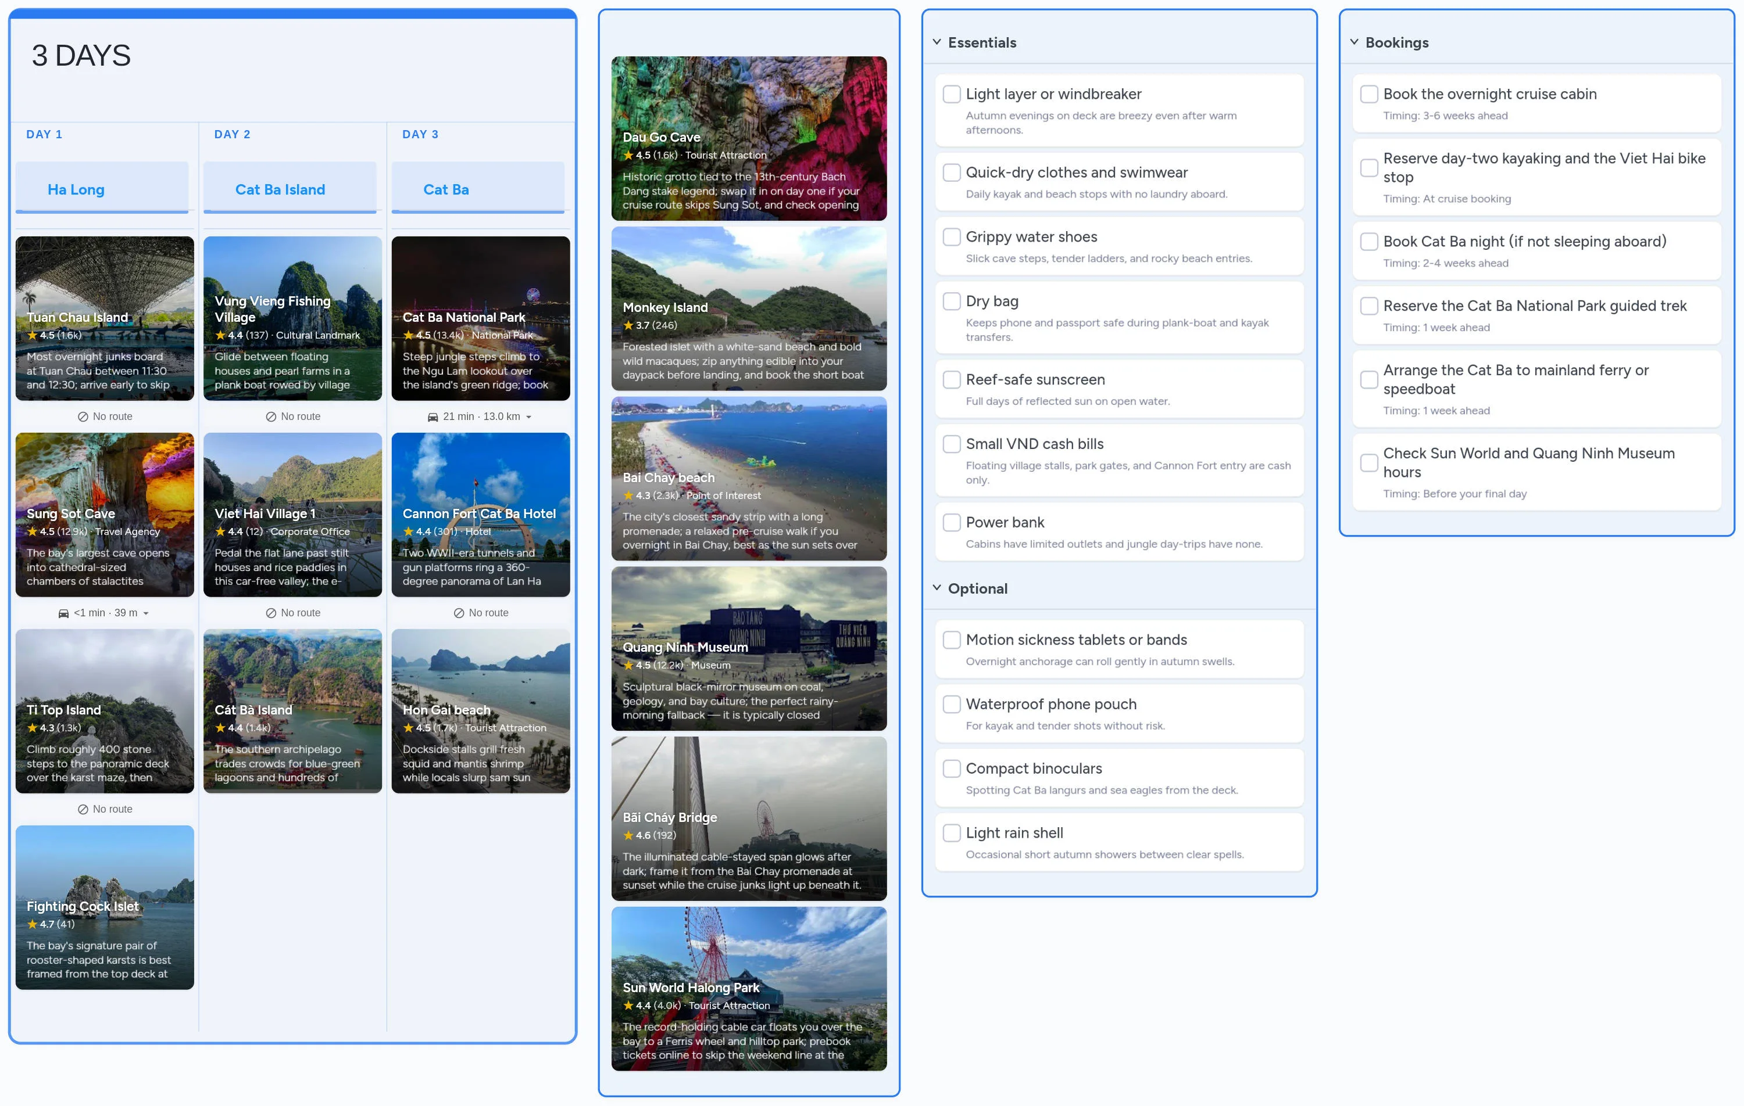Open the Tuan Chau Island card
1744x1106 pixels.
click(105, 318)
